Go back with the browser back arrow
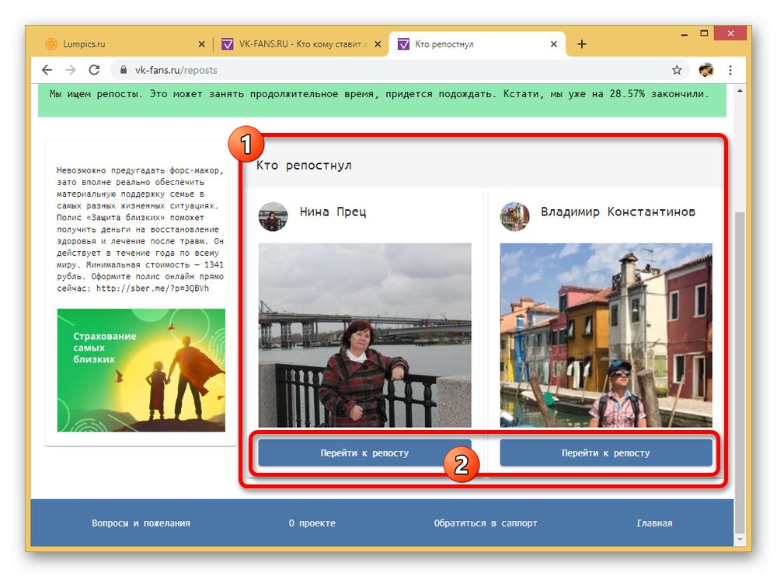777x577 pixels. 47,71
